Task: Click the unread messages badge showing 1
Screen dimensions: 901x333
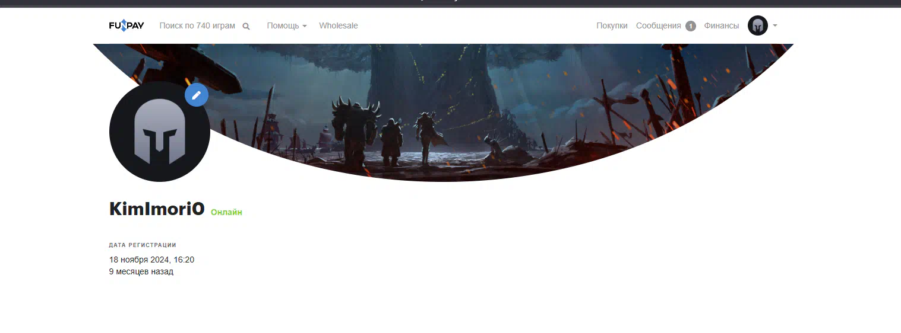Action: [x=690, y=26]
